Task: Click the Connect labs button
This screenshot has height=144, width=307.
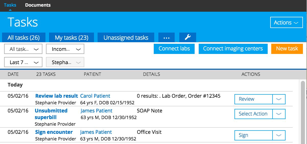Action: coord(174,49)
